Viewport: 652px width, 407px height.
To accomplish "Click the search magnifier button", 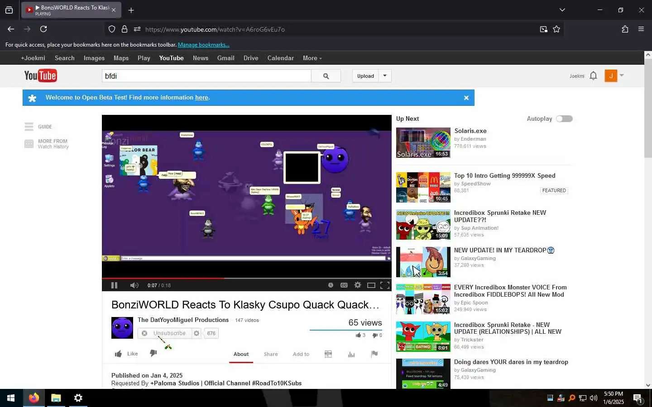I will tap(326, 76).
